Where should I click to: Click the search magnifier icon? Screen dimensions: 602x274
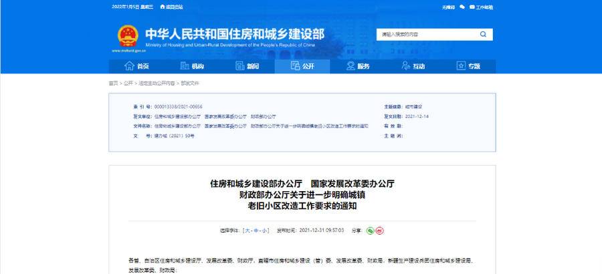click(x=482, y=34)
